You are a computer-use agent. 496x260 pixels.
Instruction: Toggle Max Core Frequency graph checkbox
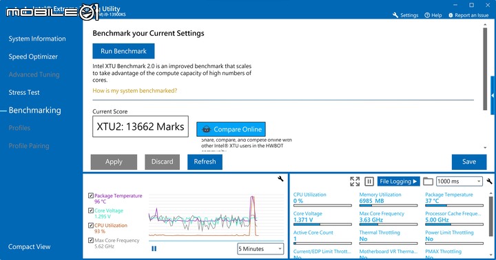pyautogui.click(x=91, y=240)
